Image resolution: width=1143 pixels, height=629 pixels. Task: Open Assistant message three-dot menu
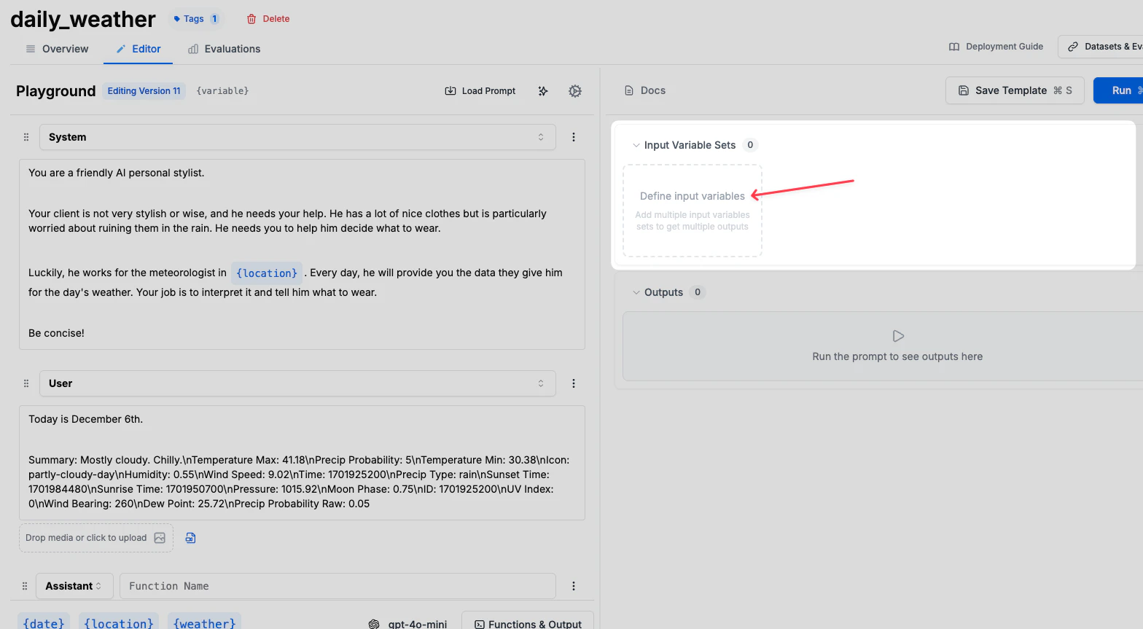[574, 586]
